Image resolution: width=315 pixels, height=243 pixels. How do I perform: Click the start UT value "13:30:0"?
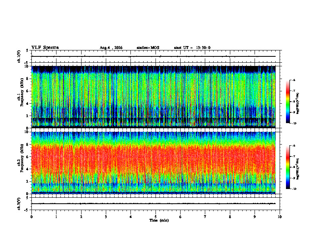(203, 48)
